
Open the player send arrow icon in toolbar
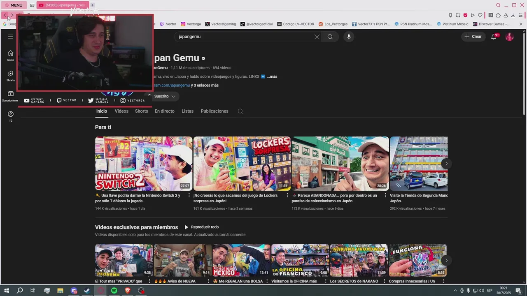[x=473, y=15]
